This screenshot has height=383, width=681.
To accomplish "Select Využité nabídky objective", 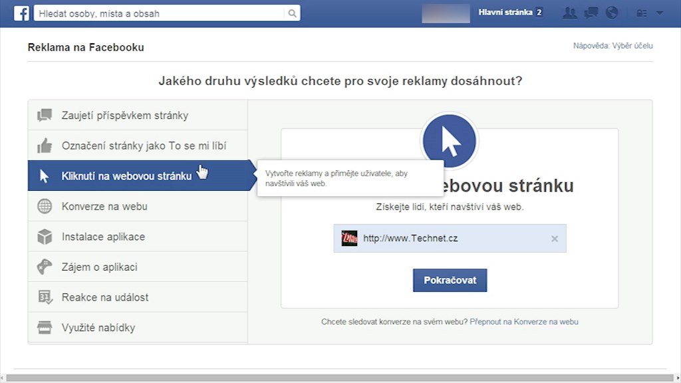I will (98, 328).
